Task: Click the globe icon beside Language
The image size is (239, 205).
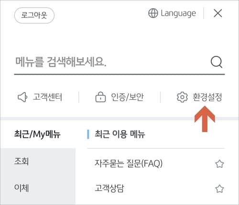Action: point(153,13)
